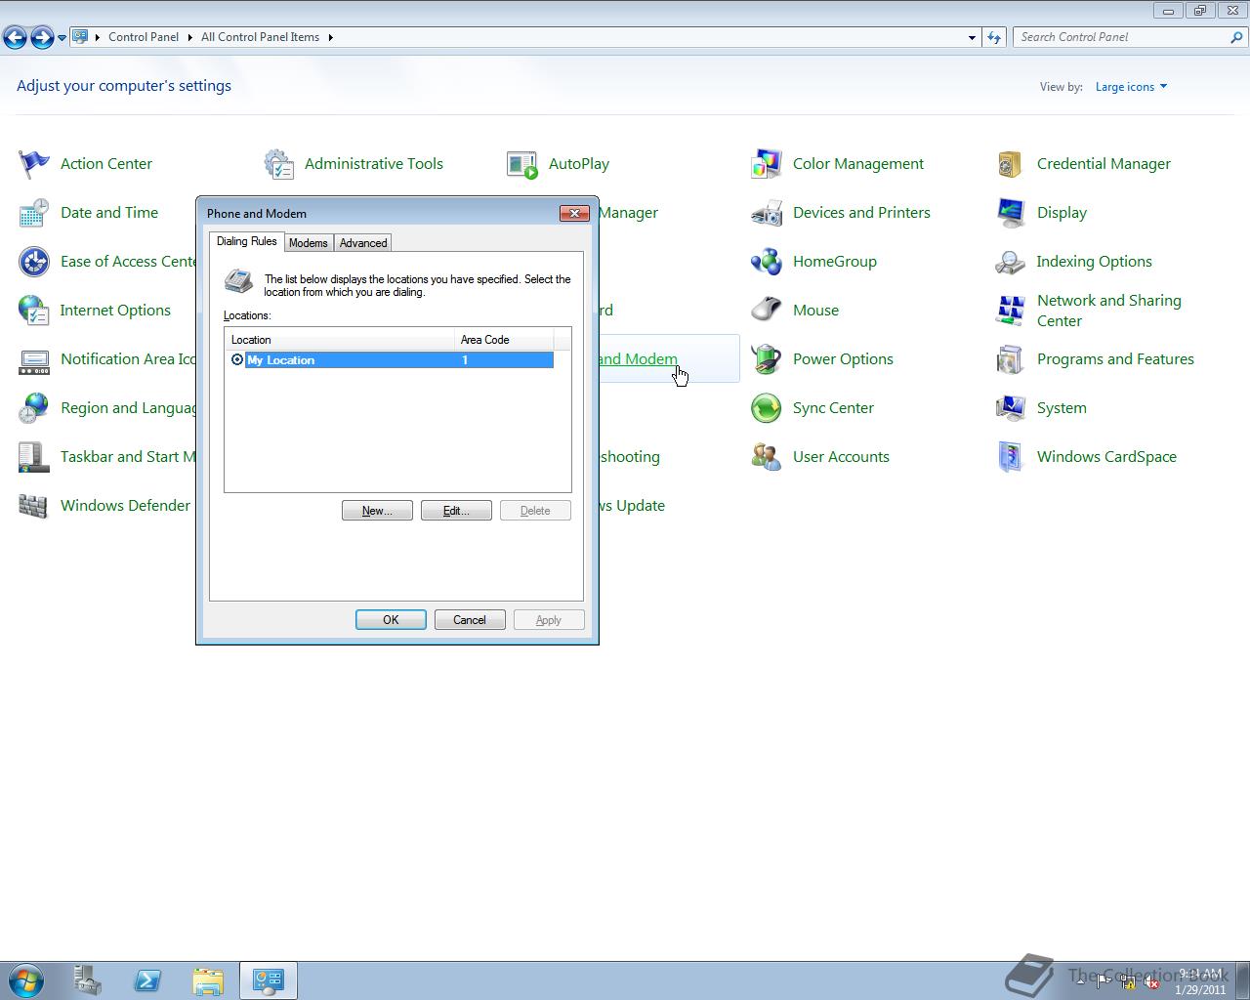Select the Power Options icon

843,358
